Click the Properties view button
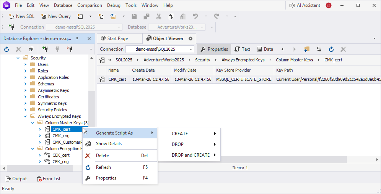This screenshot has width=381, height=194. coord(214,49)
